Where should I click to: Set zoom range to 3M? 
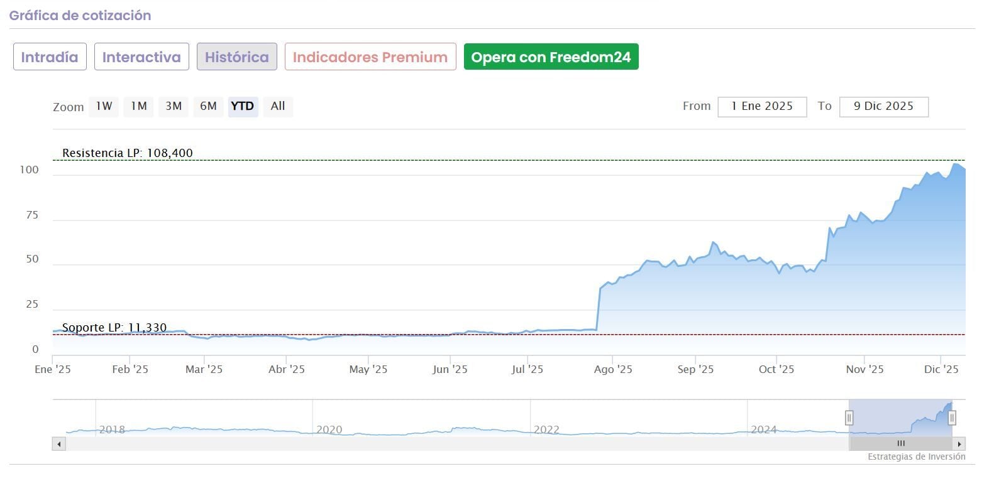[174, 106]
